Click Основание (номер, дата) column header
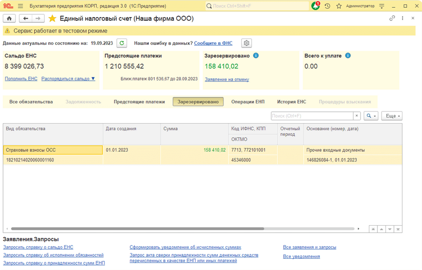 point(353,134)
